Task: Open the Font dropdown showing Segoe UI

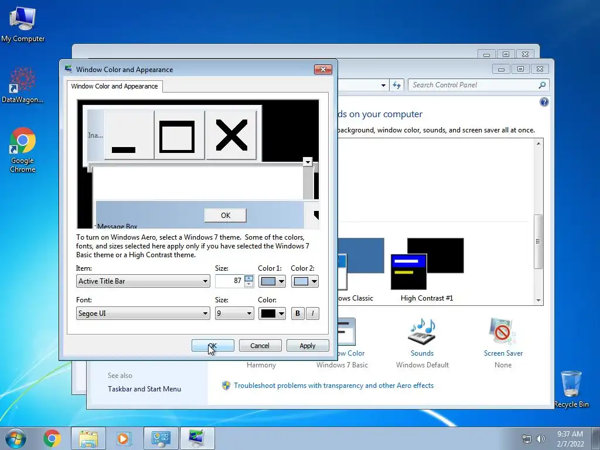Action: point(143,313)
